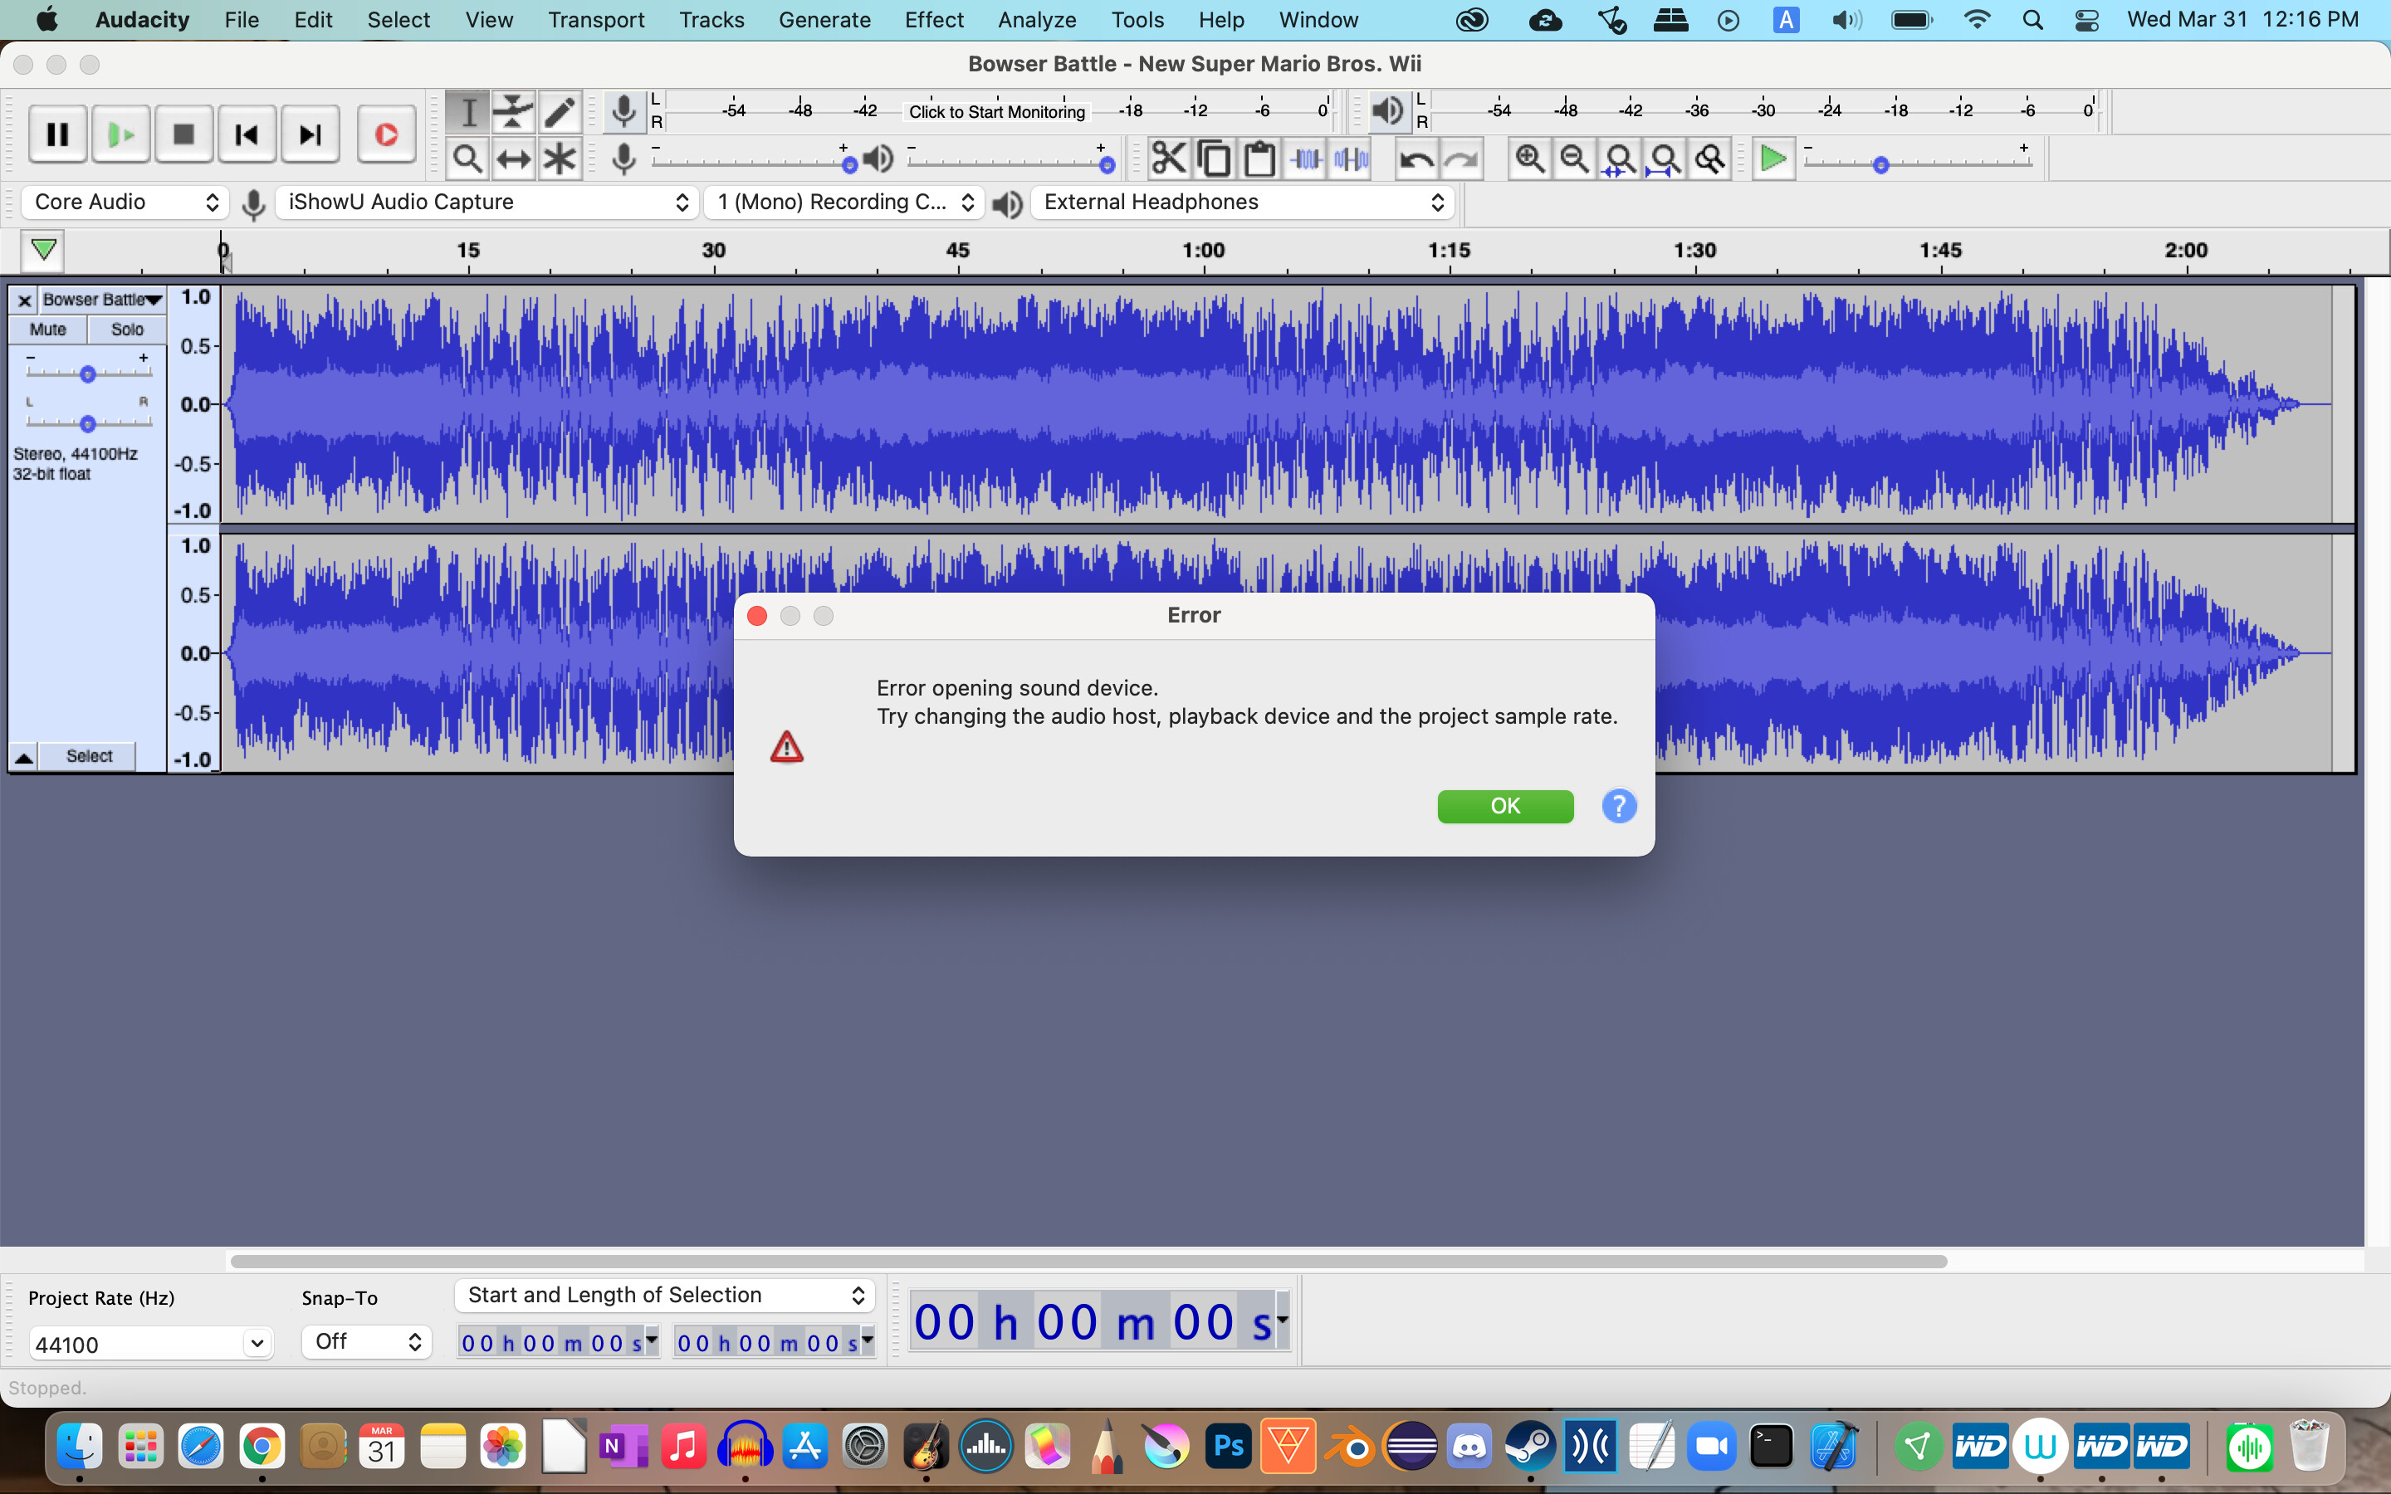Open the External Headphones playback dropdown

click(1244, 203)
